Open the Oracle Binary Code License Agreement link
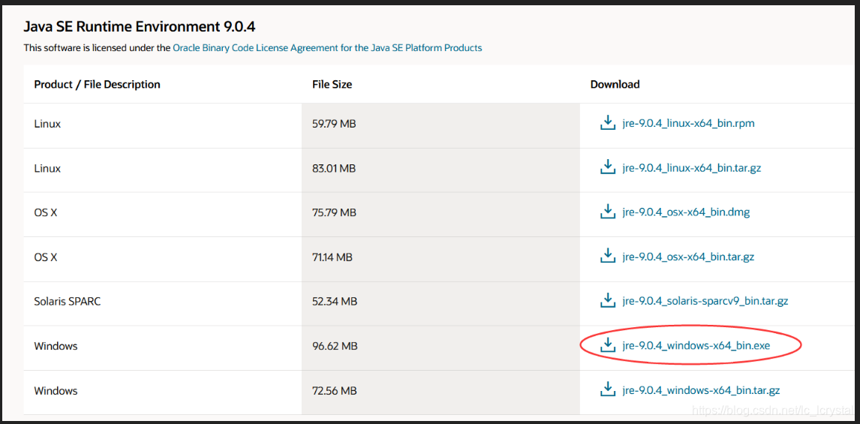The height and width of the screenshot is (424, 860). (x=327, y=48)
